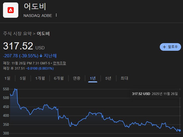Click the 550 y-axis label
Image resolution: width=183 pixels, height=137 pixels.
(x=6, y=89)
